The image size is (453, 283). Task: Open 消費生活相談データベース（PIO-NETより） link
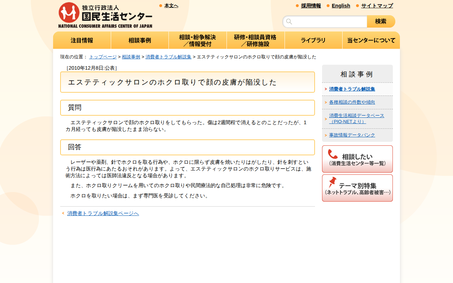click(356, 119)
